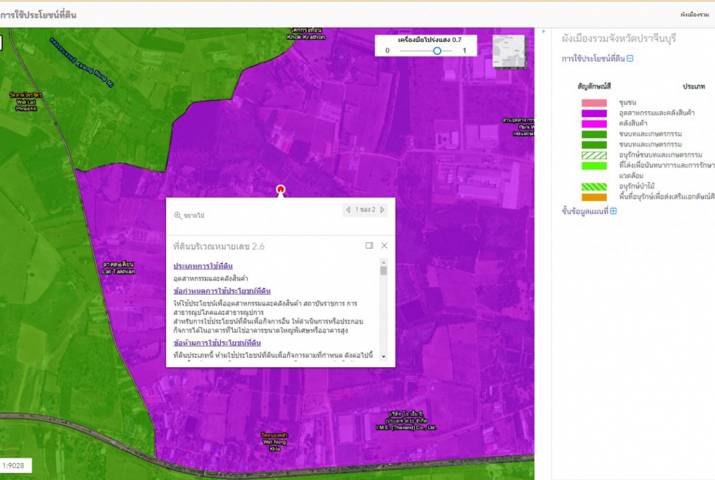Image resolution: width=715 pixels, height=480 pixels.
Task: Click the '1 ของ 2' feature counter
Action: [x=365, y=210]
